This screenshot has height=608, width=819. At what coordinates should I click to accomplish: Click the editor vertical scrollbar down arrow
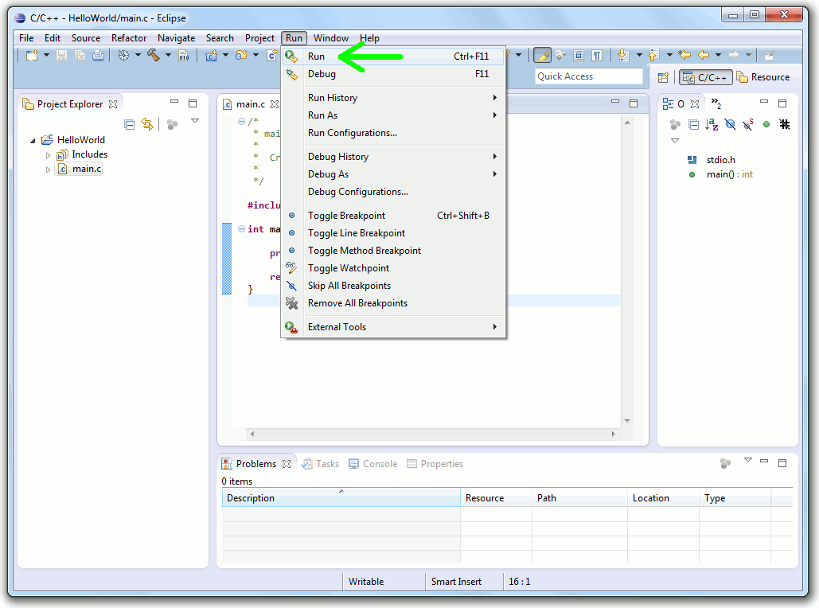coord(627,420)
